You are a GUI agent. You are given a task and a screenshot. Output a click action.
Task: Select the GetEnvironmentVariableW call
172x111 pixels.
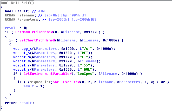pos(48,74)
